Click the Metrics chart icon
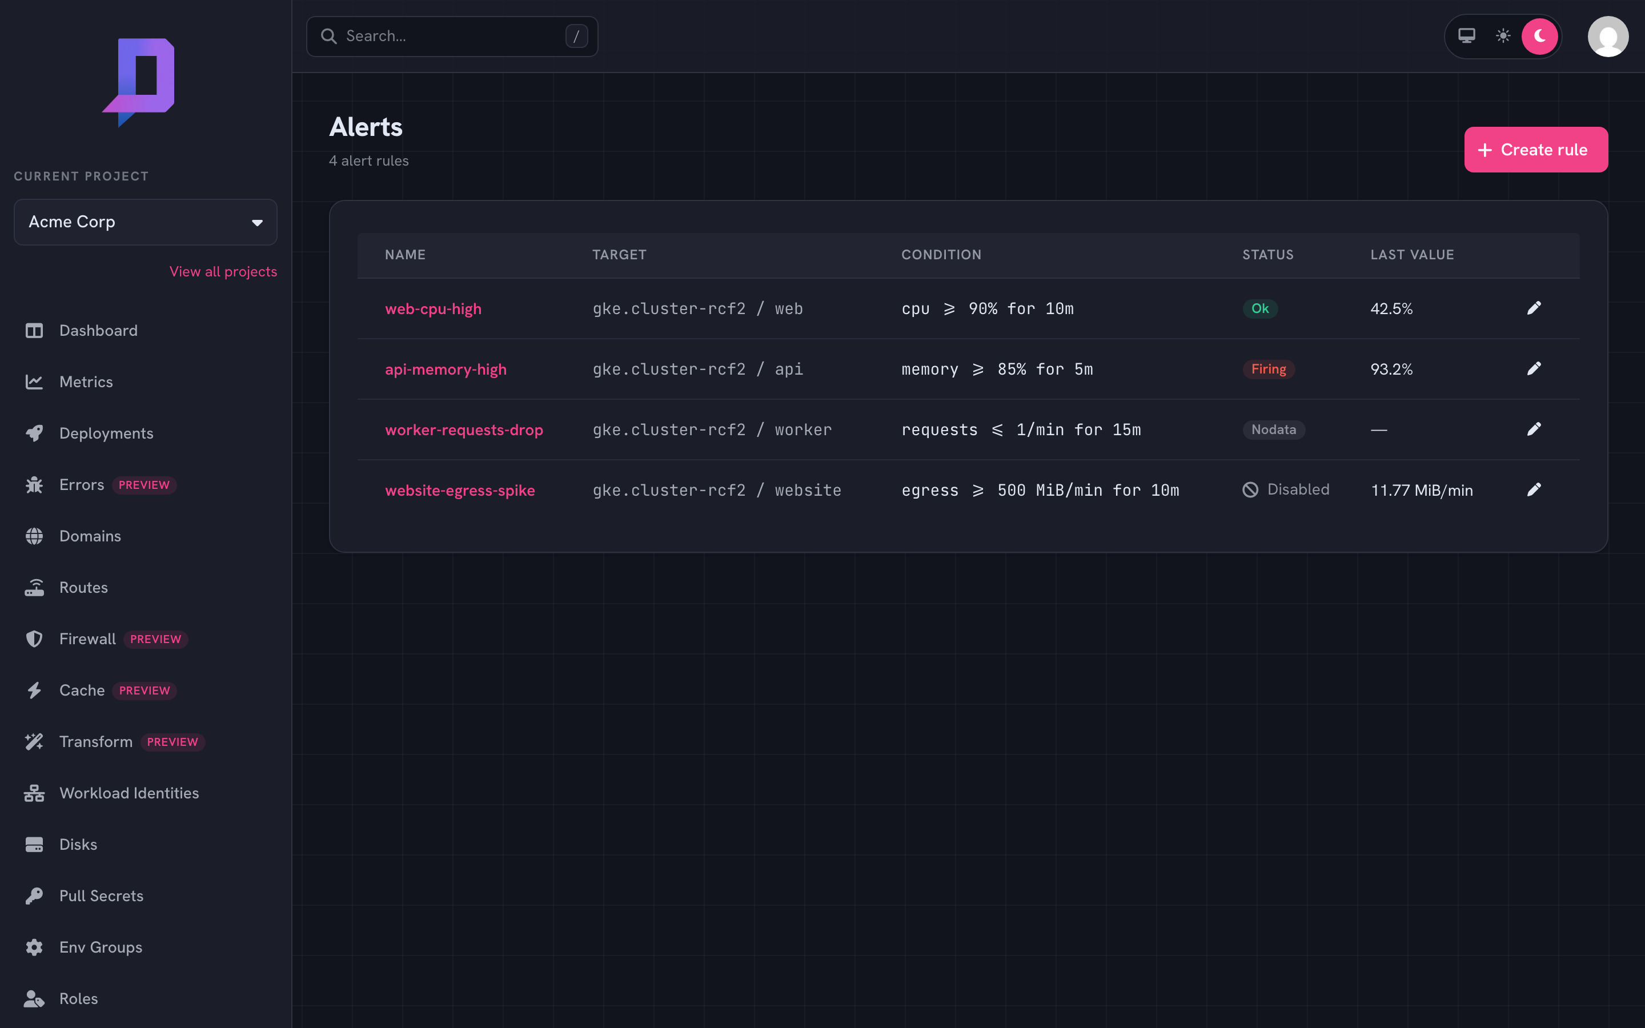 click(34, 382)
